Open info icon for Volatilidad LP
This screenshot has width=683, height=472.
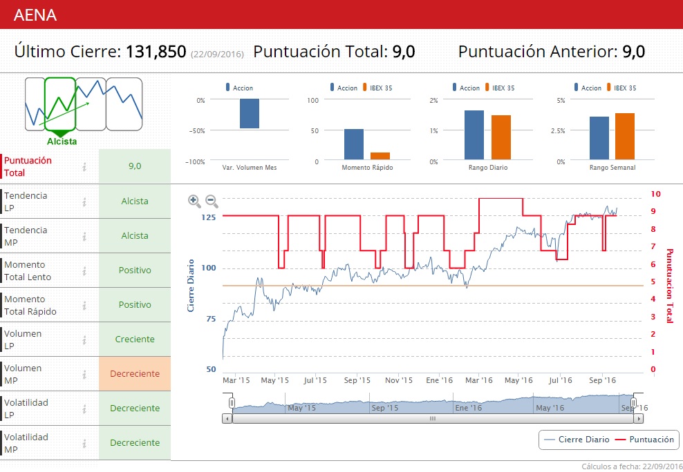(84, 409)
